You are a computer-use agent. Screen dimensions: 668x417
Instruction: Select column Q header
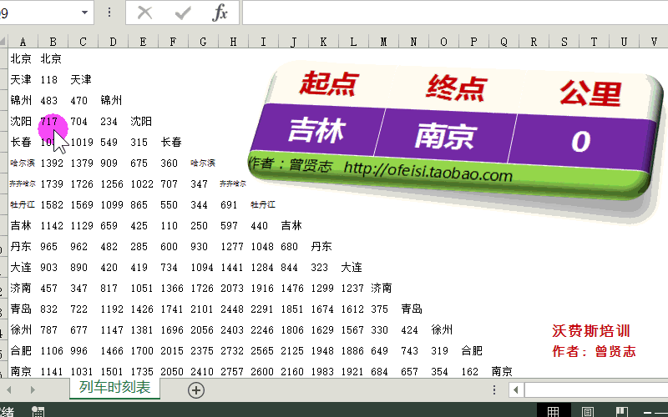pyautogui.click(x=504, y=42)
